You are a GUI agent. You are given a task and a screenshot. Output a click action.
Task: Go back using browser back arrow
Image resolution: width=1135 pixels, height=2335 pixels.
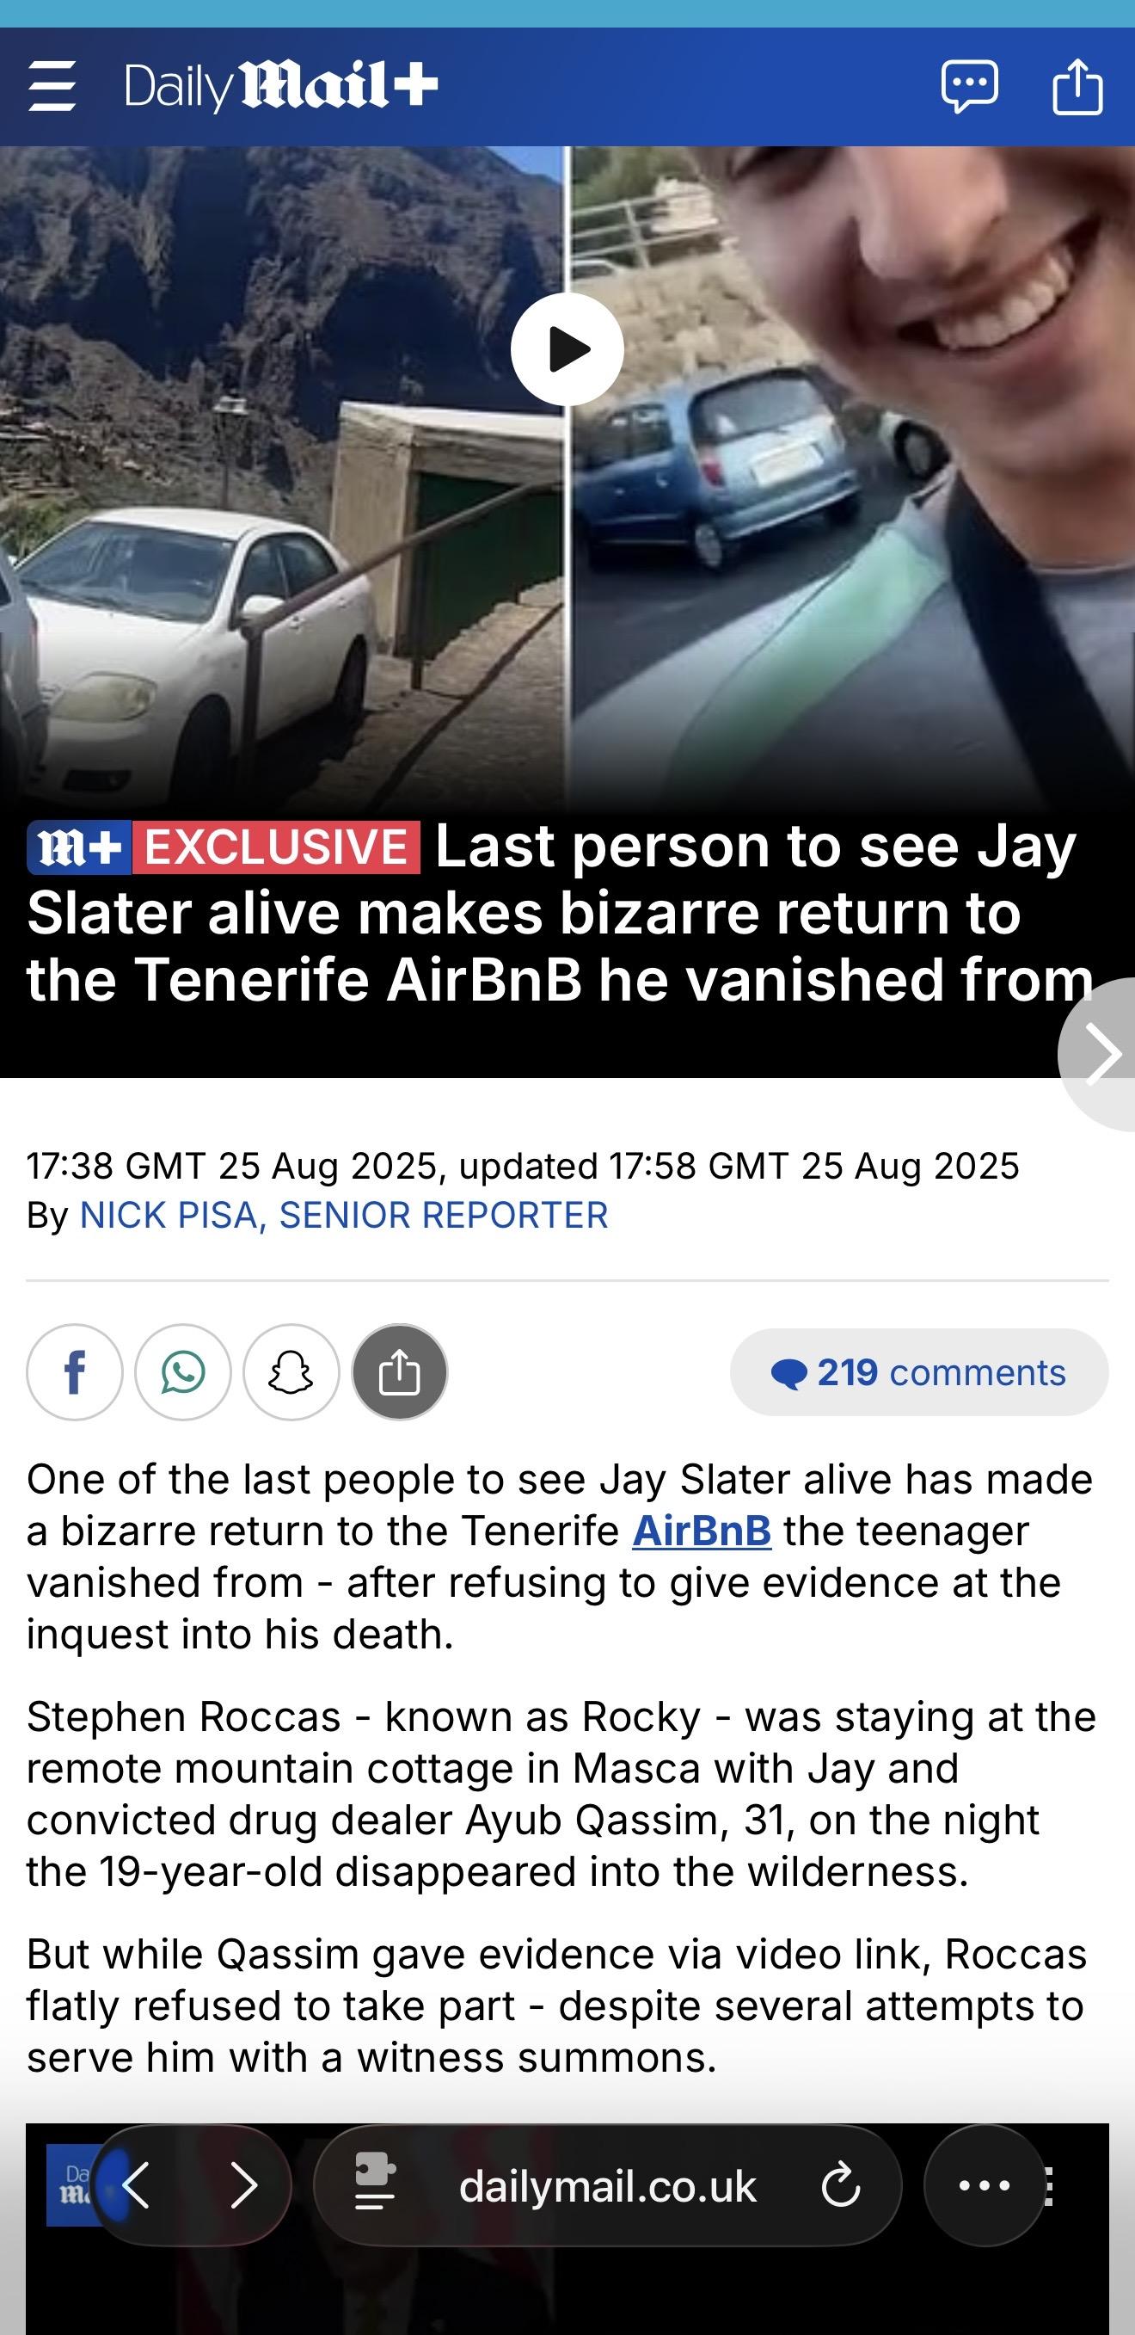tap(136, 2185)
